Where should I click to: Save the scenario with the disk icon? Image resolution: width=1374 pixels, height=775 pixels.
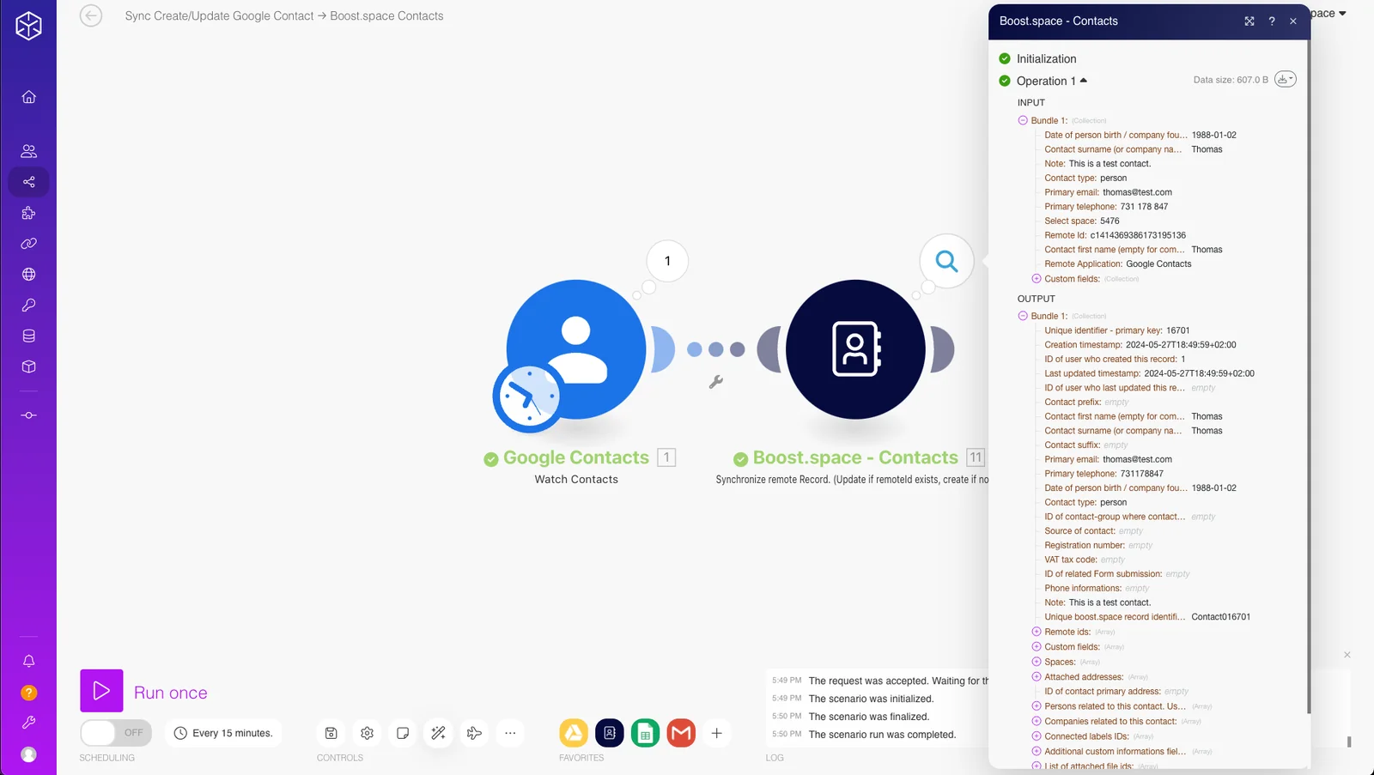[x=331, y=733]
